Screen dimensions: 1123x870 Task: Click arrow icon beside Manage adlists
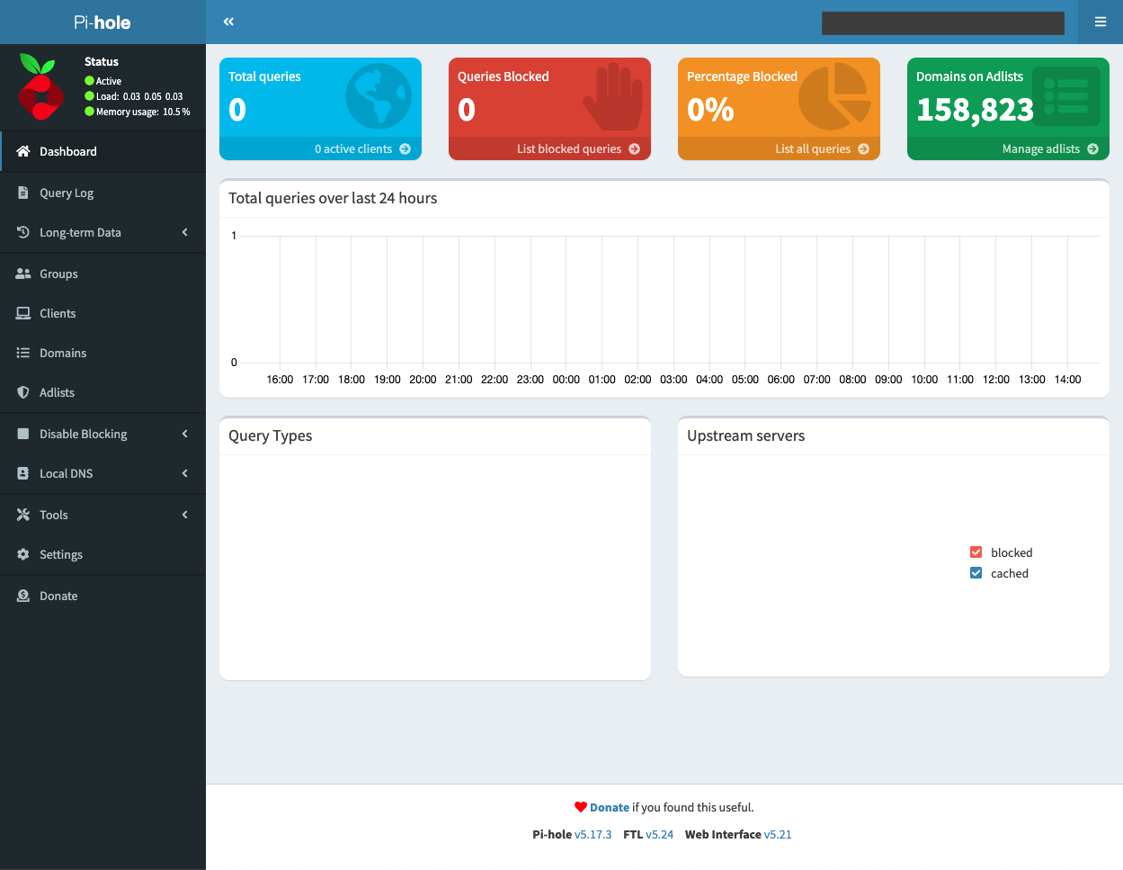click(1093, 149)
